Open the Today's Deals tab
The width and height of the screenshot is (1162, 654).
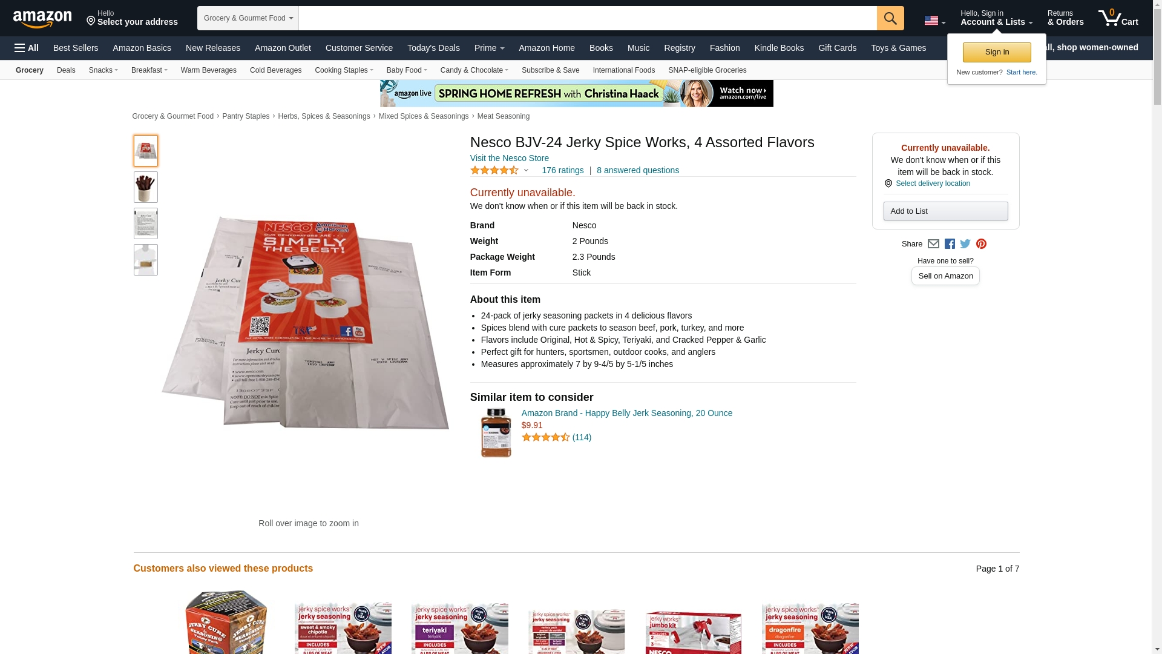pos(433,48)
